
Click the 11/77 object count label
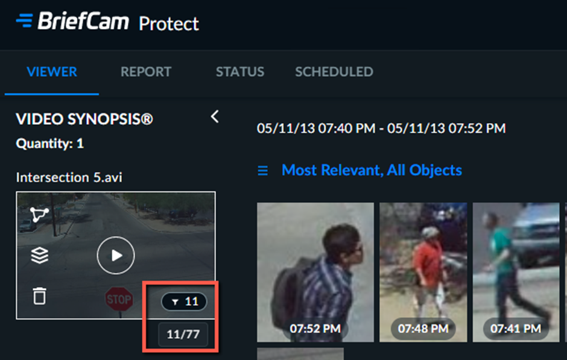click(x=183, y=334)
